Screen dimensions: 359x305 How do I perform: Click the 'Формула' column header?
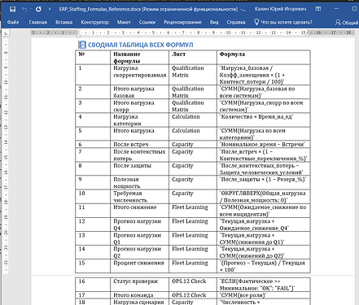click(x=264, y=57)
